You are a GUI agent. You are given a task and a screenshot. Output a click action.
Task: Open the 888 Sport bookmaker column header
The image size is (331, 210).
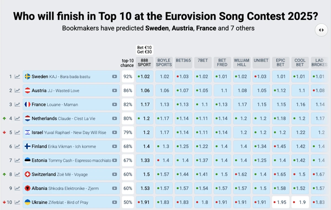[x=145, y=62]
